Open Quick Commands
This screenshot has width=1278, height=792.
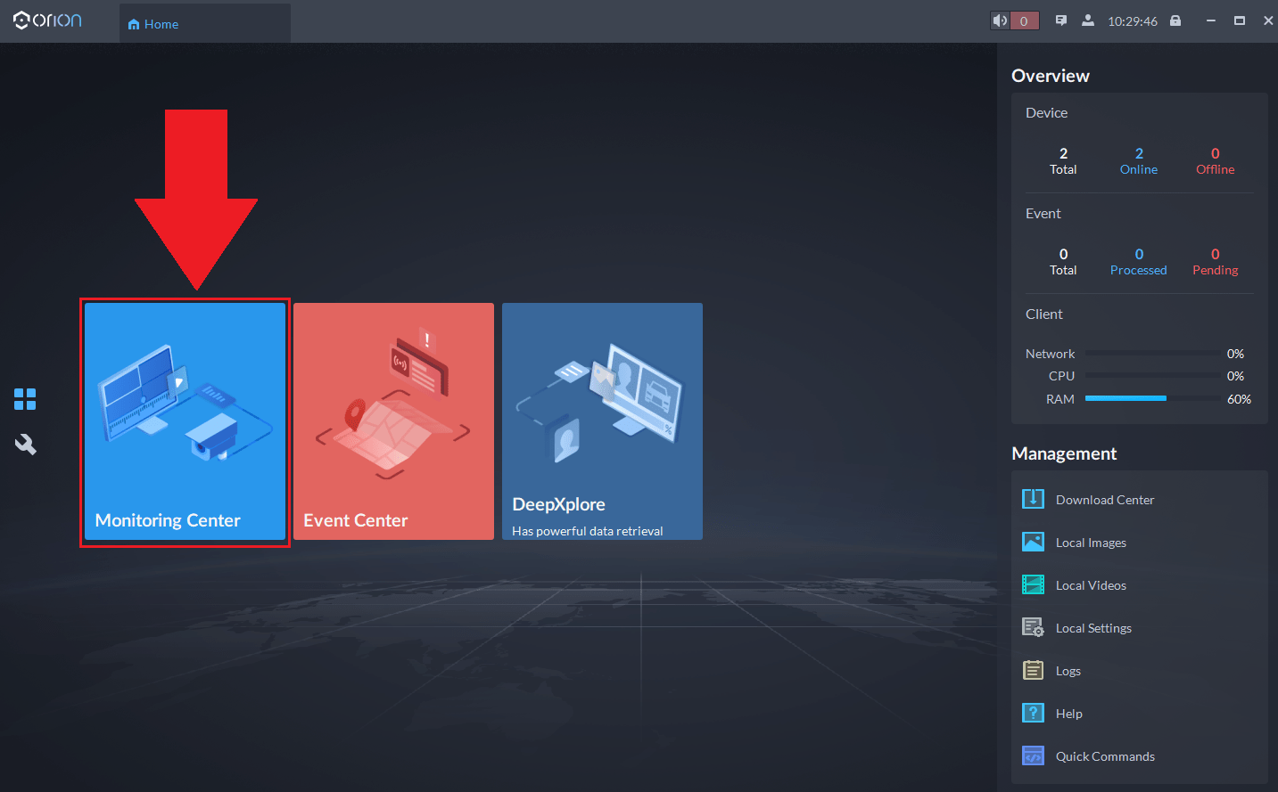click(1104, 756)
